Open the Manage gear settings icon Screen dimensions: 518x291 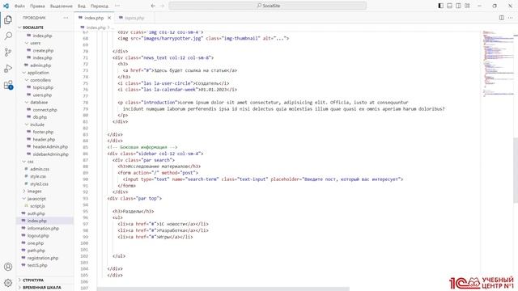(x=8, y=283)
